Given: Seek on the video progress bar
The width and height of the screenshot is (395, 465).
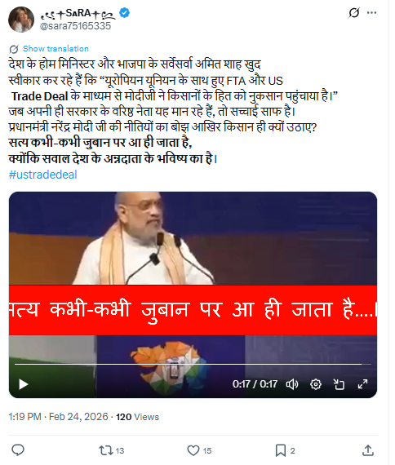Looking at the screenshot, I should click(x=193, y=364).
